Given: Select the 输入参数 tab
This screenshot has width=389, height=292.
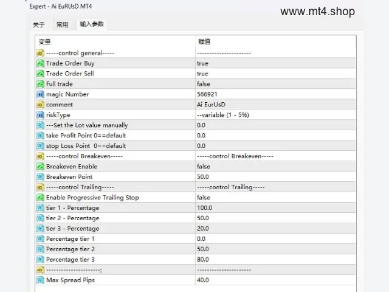Looking at the screenshot, I should click(92, 24).
